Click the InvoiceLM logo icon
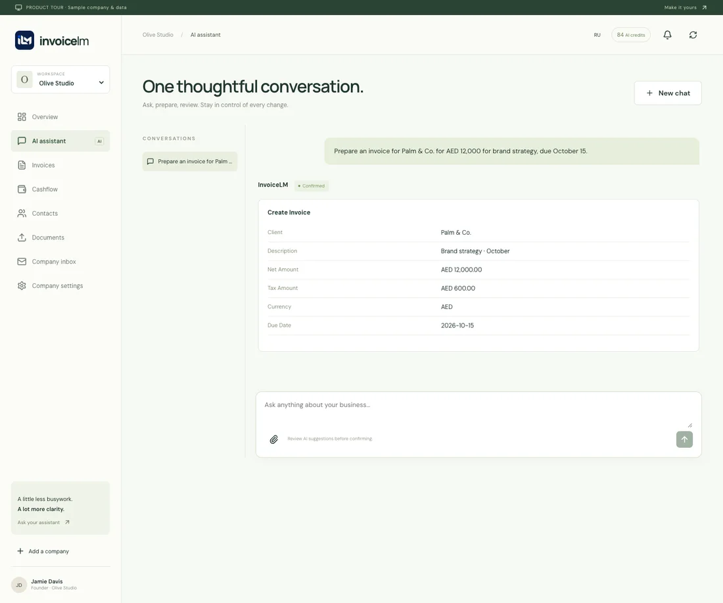 coord(24,41)
